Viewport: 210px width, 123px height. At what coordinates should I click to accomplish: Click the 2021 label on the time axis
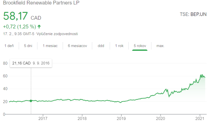200,118
